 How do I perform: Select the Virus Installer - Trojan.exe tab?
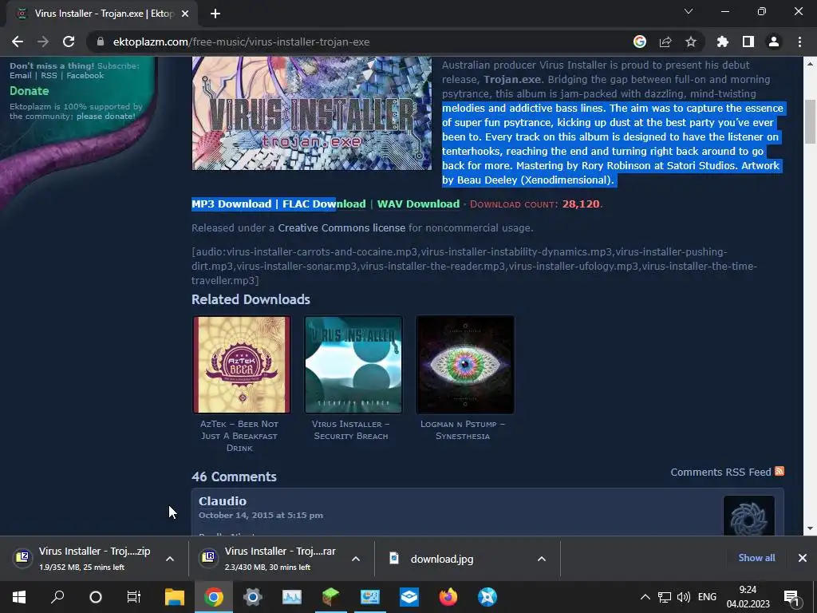pos(102,14)
